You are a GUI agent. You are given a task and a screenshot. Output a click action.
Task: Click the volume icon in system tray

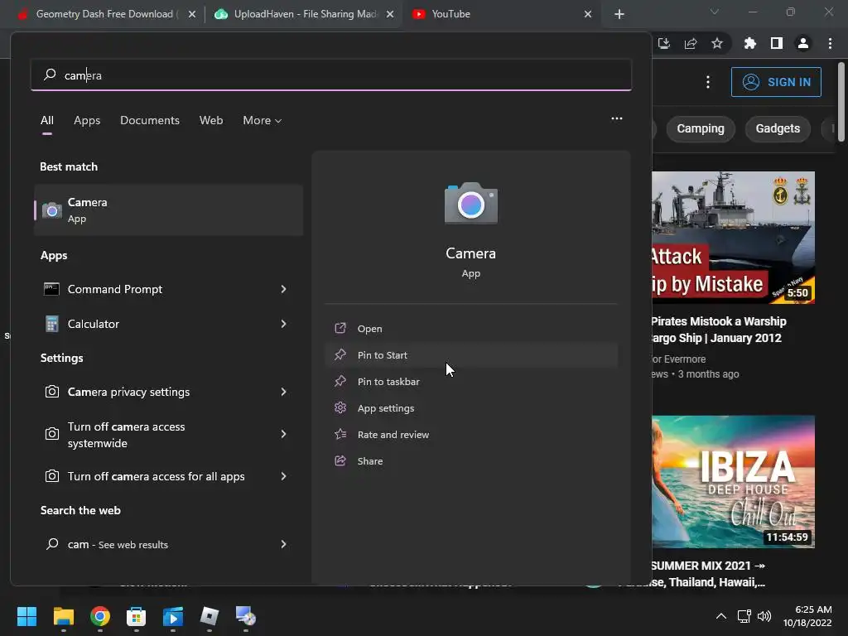click(x=764, y=616)
